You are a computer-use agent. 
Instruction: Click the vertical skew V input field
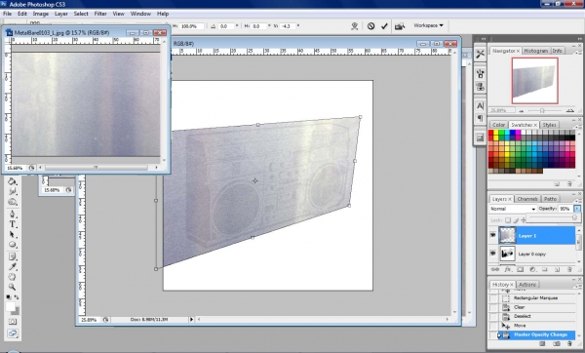pyautogui.click(x=288, y=26)
